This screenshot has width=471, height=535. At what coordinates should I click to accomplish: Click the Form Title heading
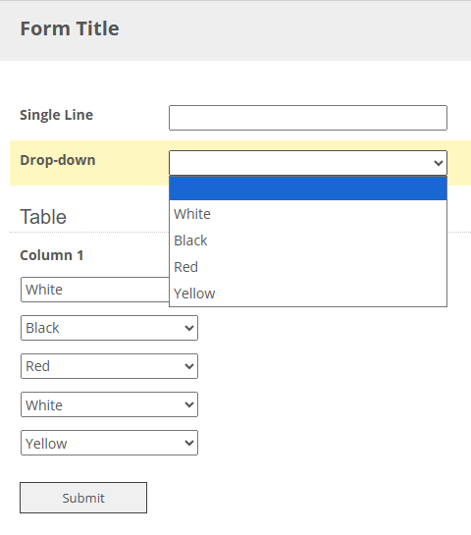tap(70, 28)
